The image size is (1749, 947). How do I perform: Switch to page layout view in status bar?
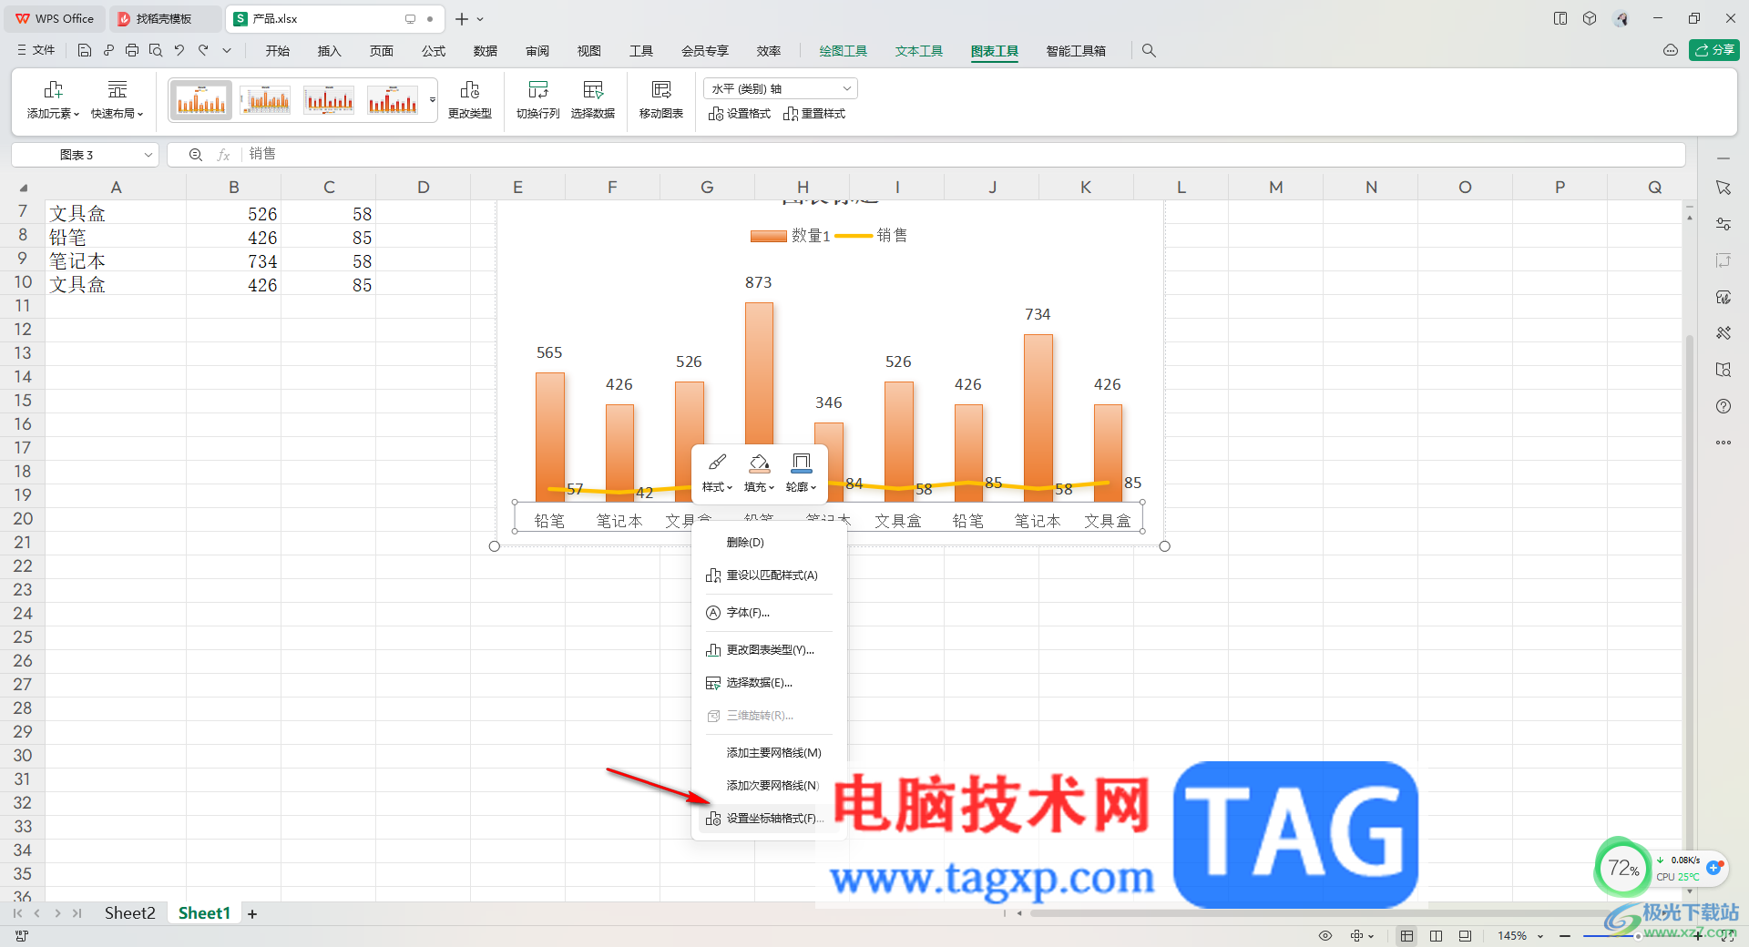1437,936
